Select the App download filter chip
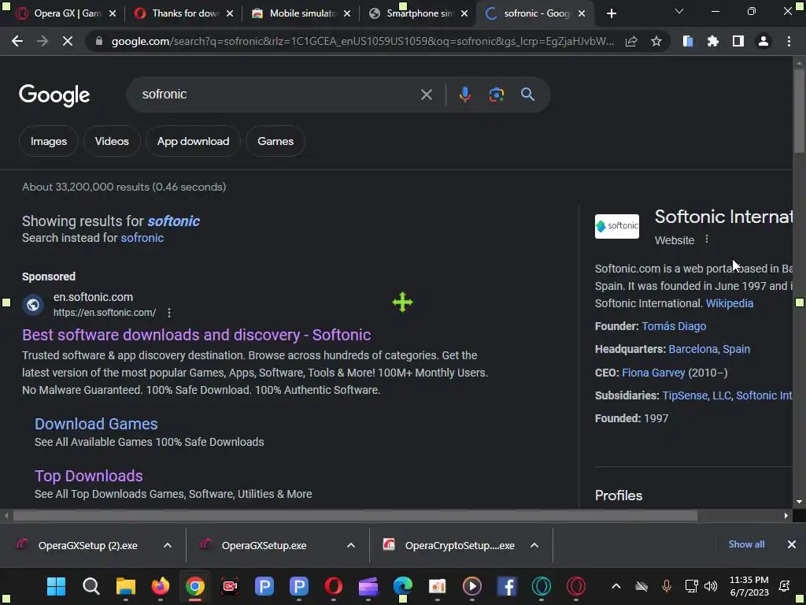Screen dimensions: 806x605 point(194,142)
